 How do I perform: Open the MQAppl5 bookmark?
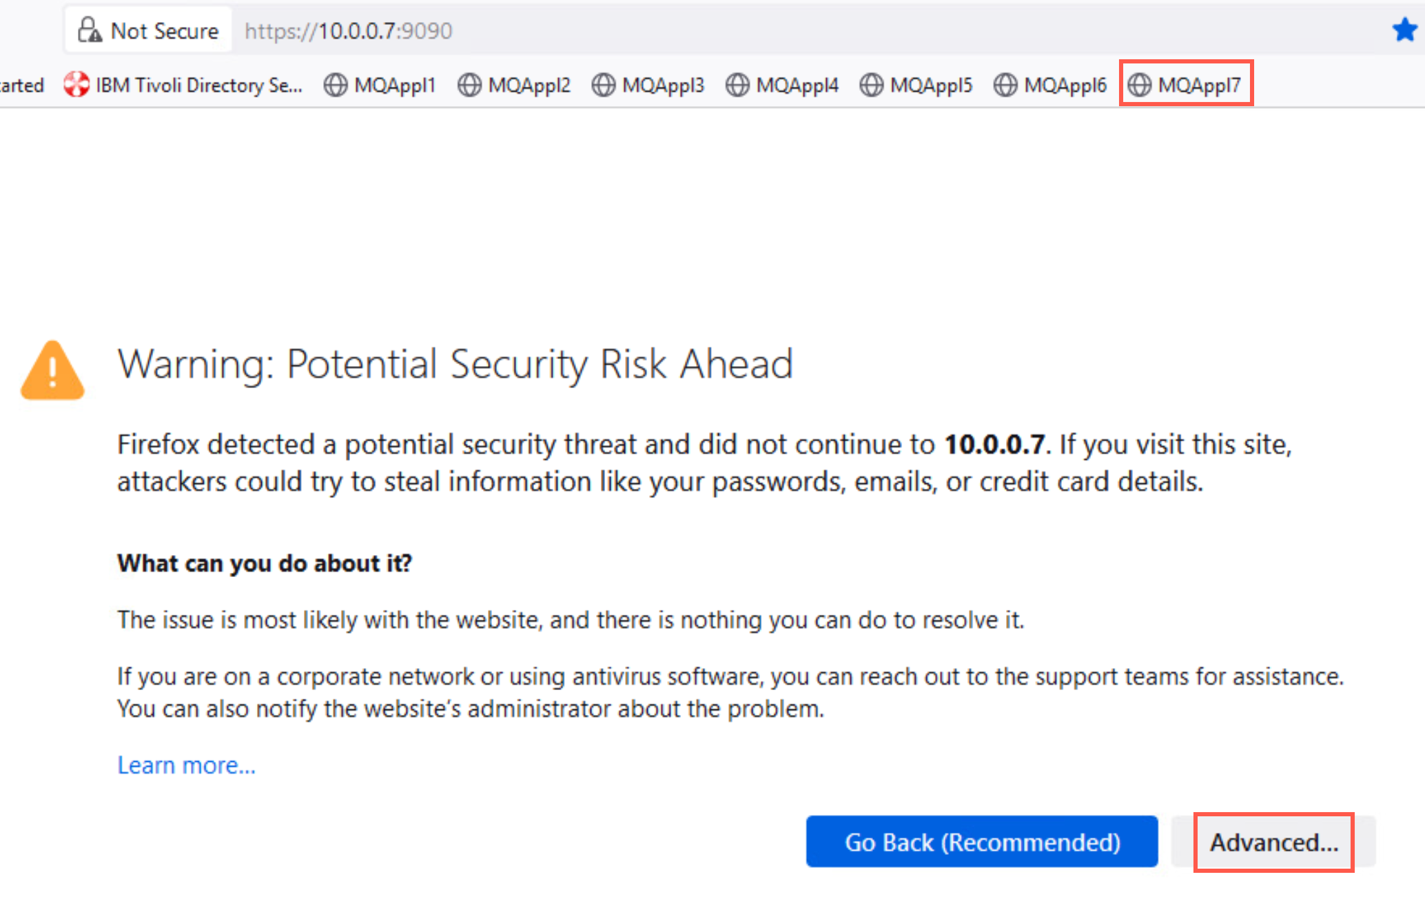916,85
